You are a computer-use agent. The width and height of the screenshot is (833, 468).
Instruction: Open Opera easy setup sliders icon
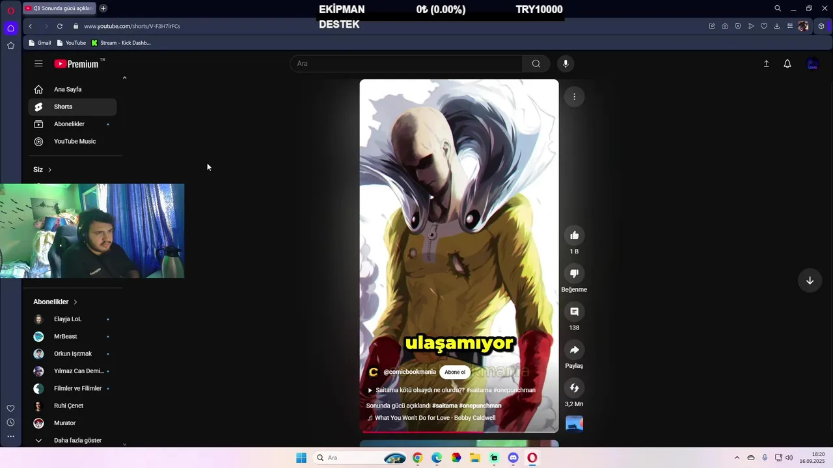pos(790,26)
